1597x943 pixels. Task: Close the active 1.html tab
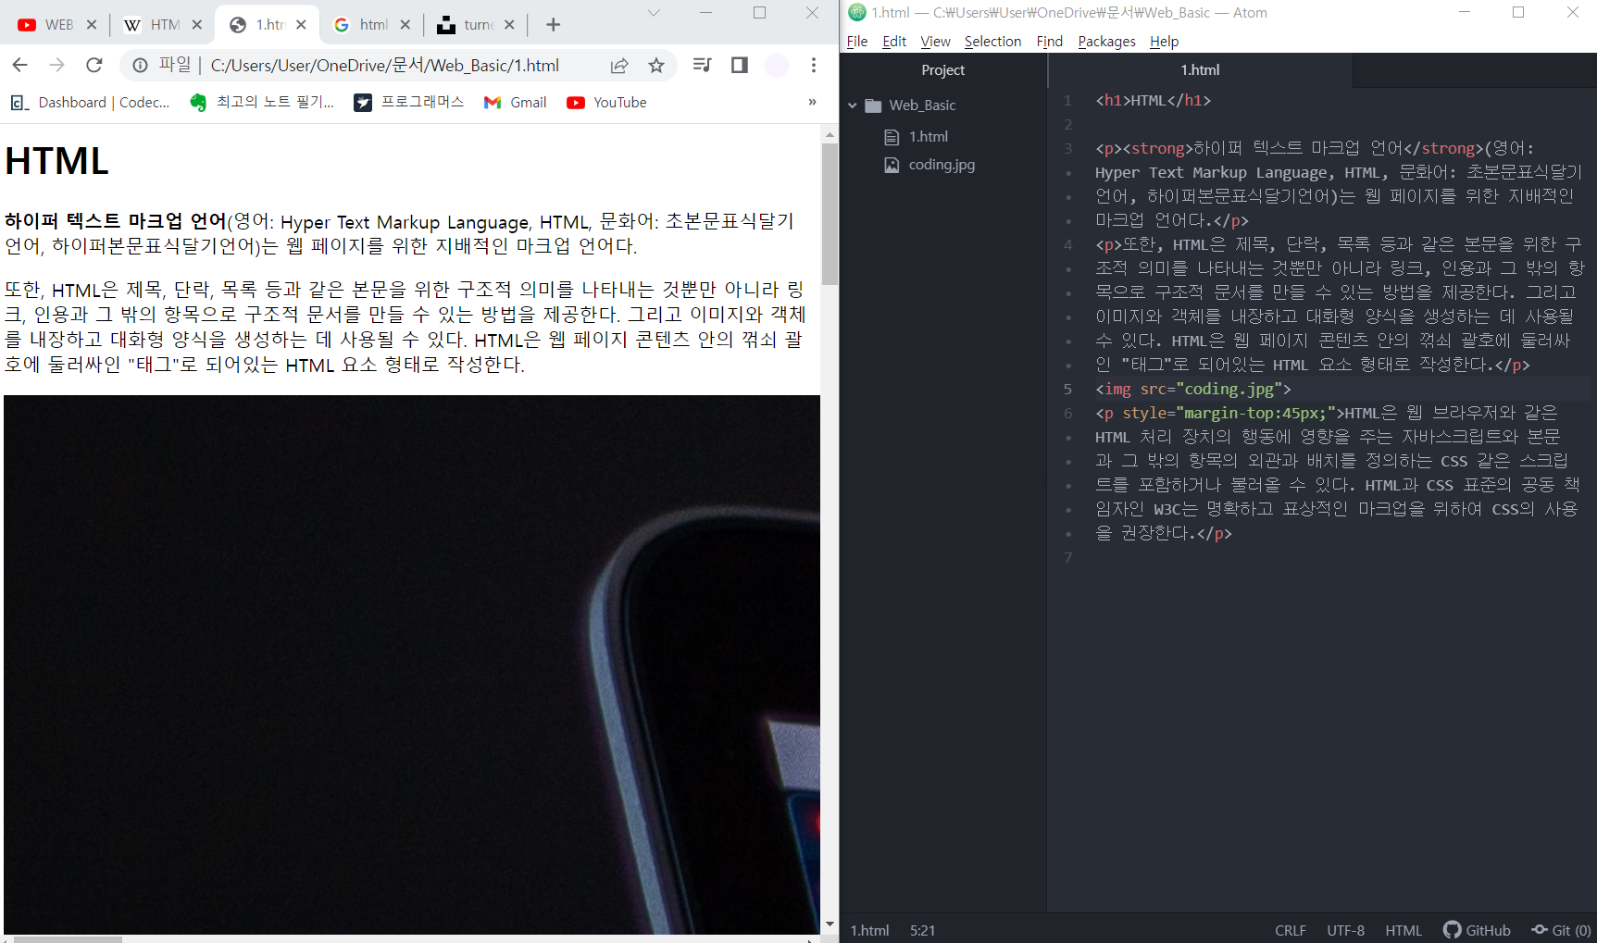[x=301, y=25]
